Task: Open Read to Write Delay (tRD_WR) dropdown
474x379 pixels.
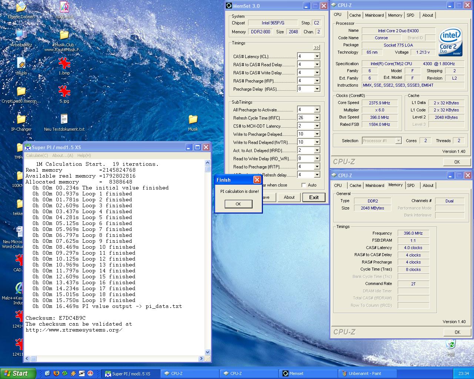Action: click(x=317, y=158)
